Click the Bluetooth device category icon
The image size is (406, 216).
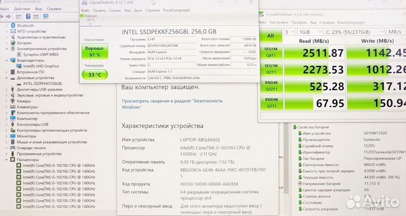click(13, 25)
